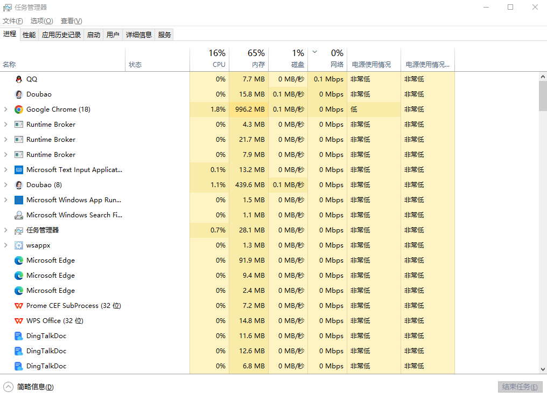Select the Prome CEF SubProcess (32 位) name

tap(74, 306)
